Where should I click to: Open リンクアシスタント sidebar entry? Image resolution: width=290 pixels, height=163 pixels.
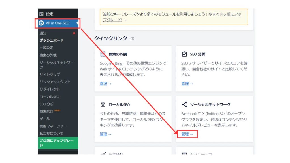coord(55,82)
